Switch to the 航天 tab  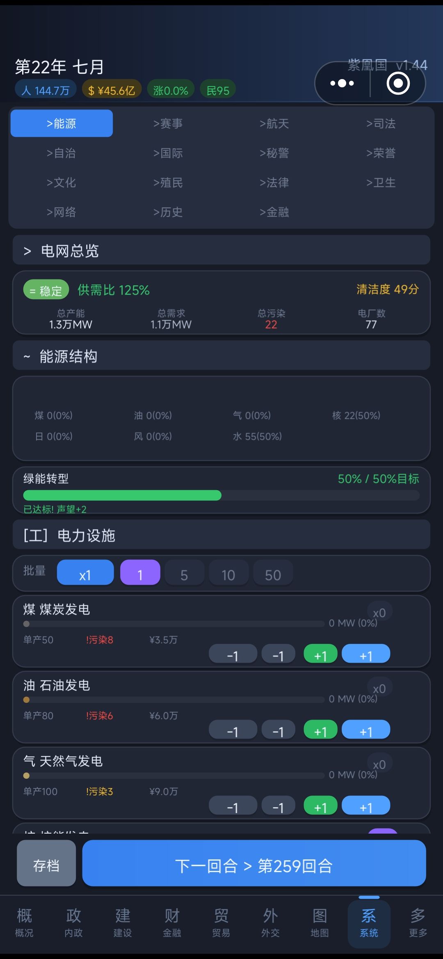pos(274,123)
